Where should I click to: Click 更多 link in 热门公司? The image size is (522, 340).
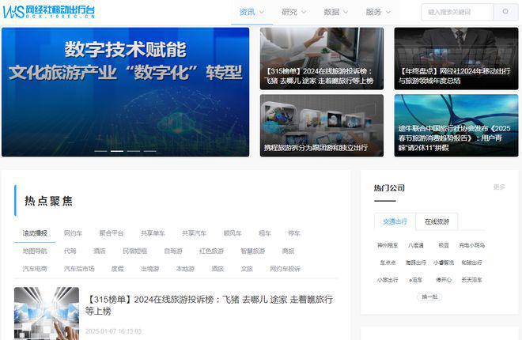click(x=499, y=187)
